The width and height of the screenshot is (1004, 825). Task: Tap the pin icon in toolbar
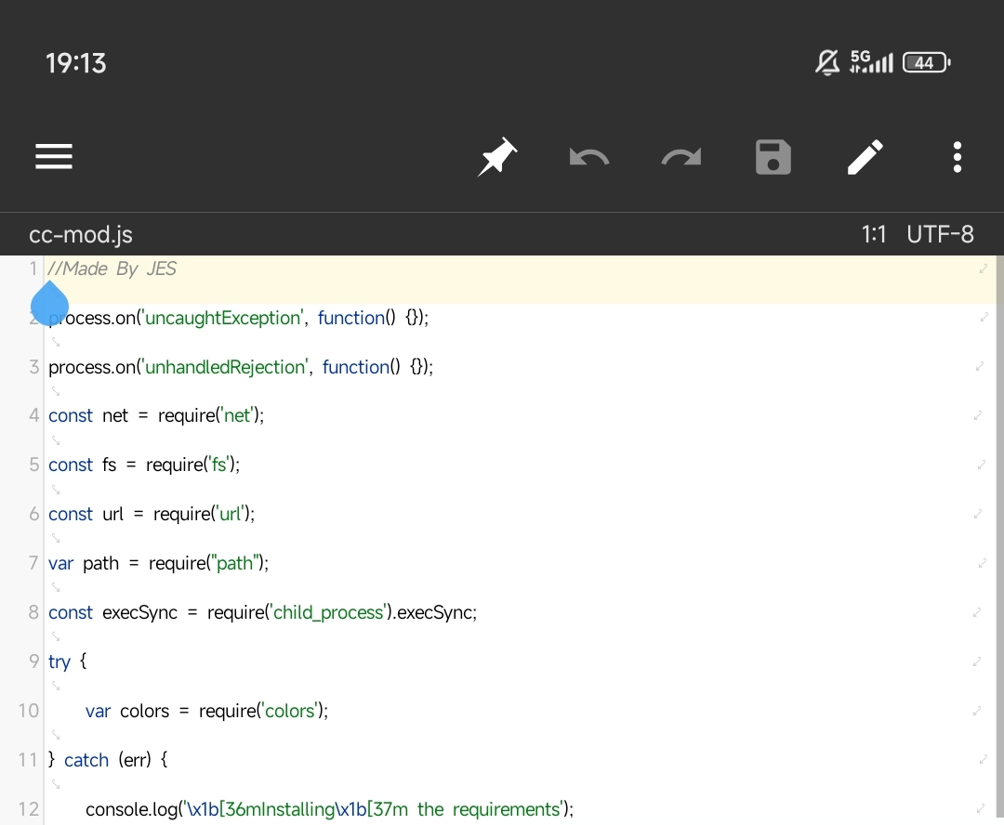pyautogui.click(x=497, y=157)
